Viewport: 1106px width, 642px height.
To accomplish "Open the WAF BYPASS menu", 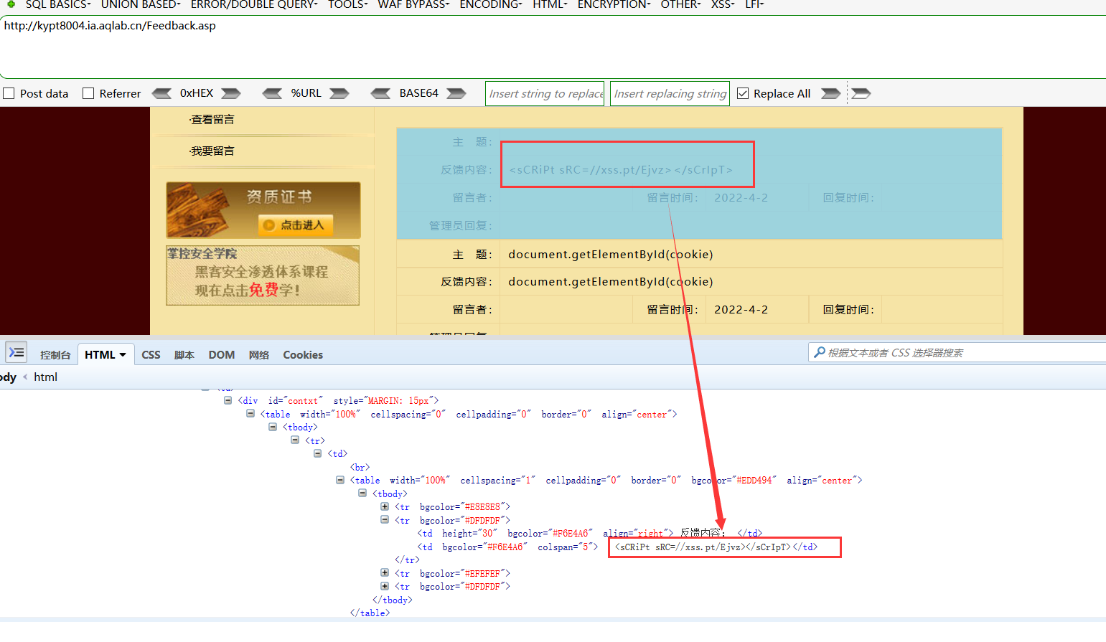I will [413, 4].
